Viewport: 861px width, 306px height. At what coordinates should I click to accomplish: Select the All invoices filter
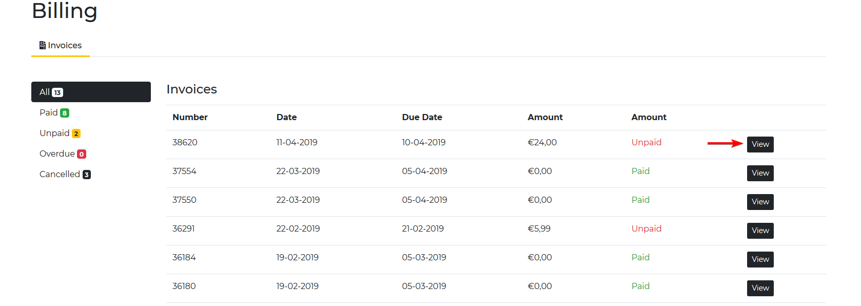(91, 92)
